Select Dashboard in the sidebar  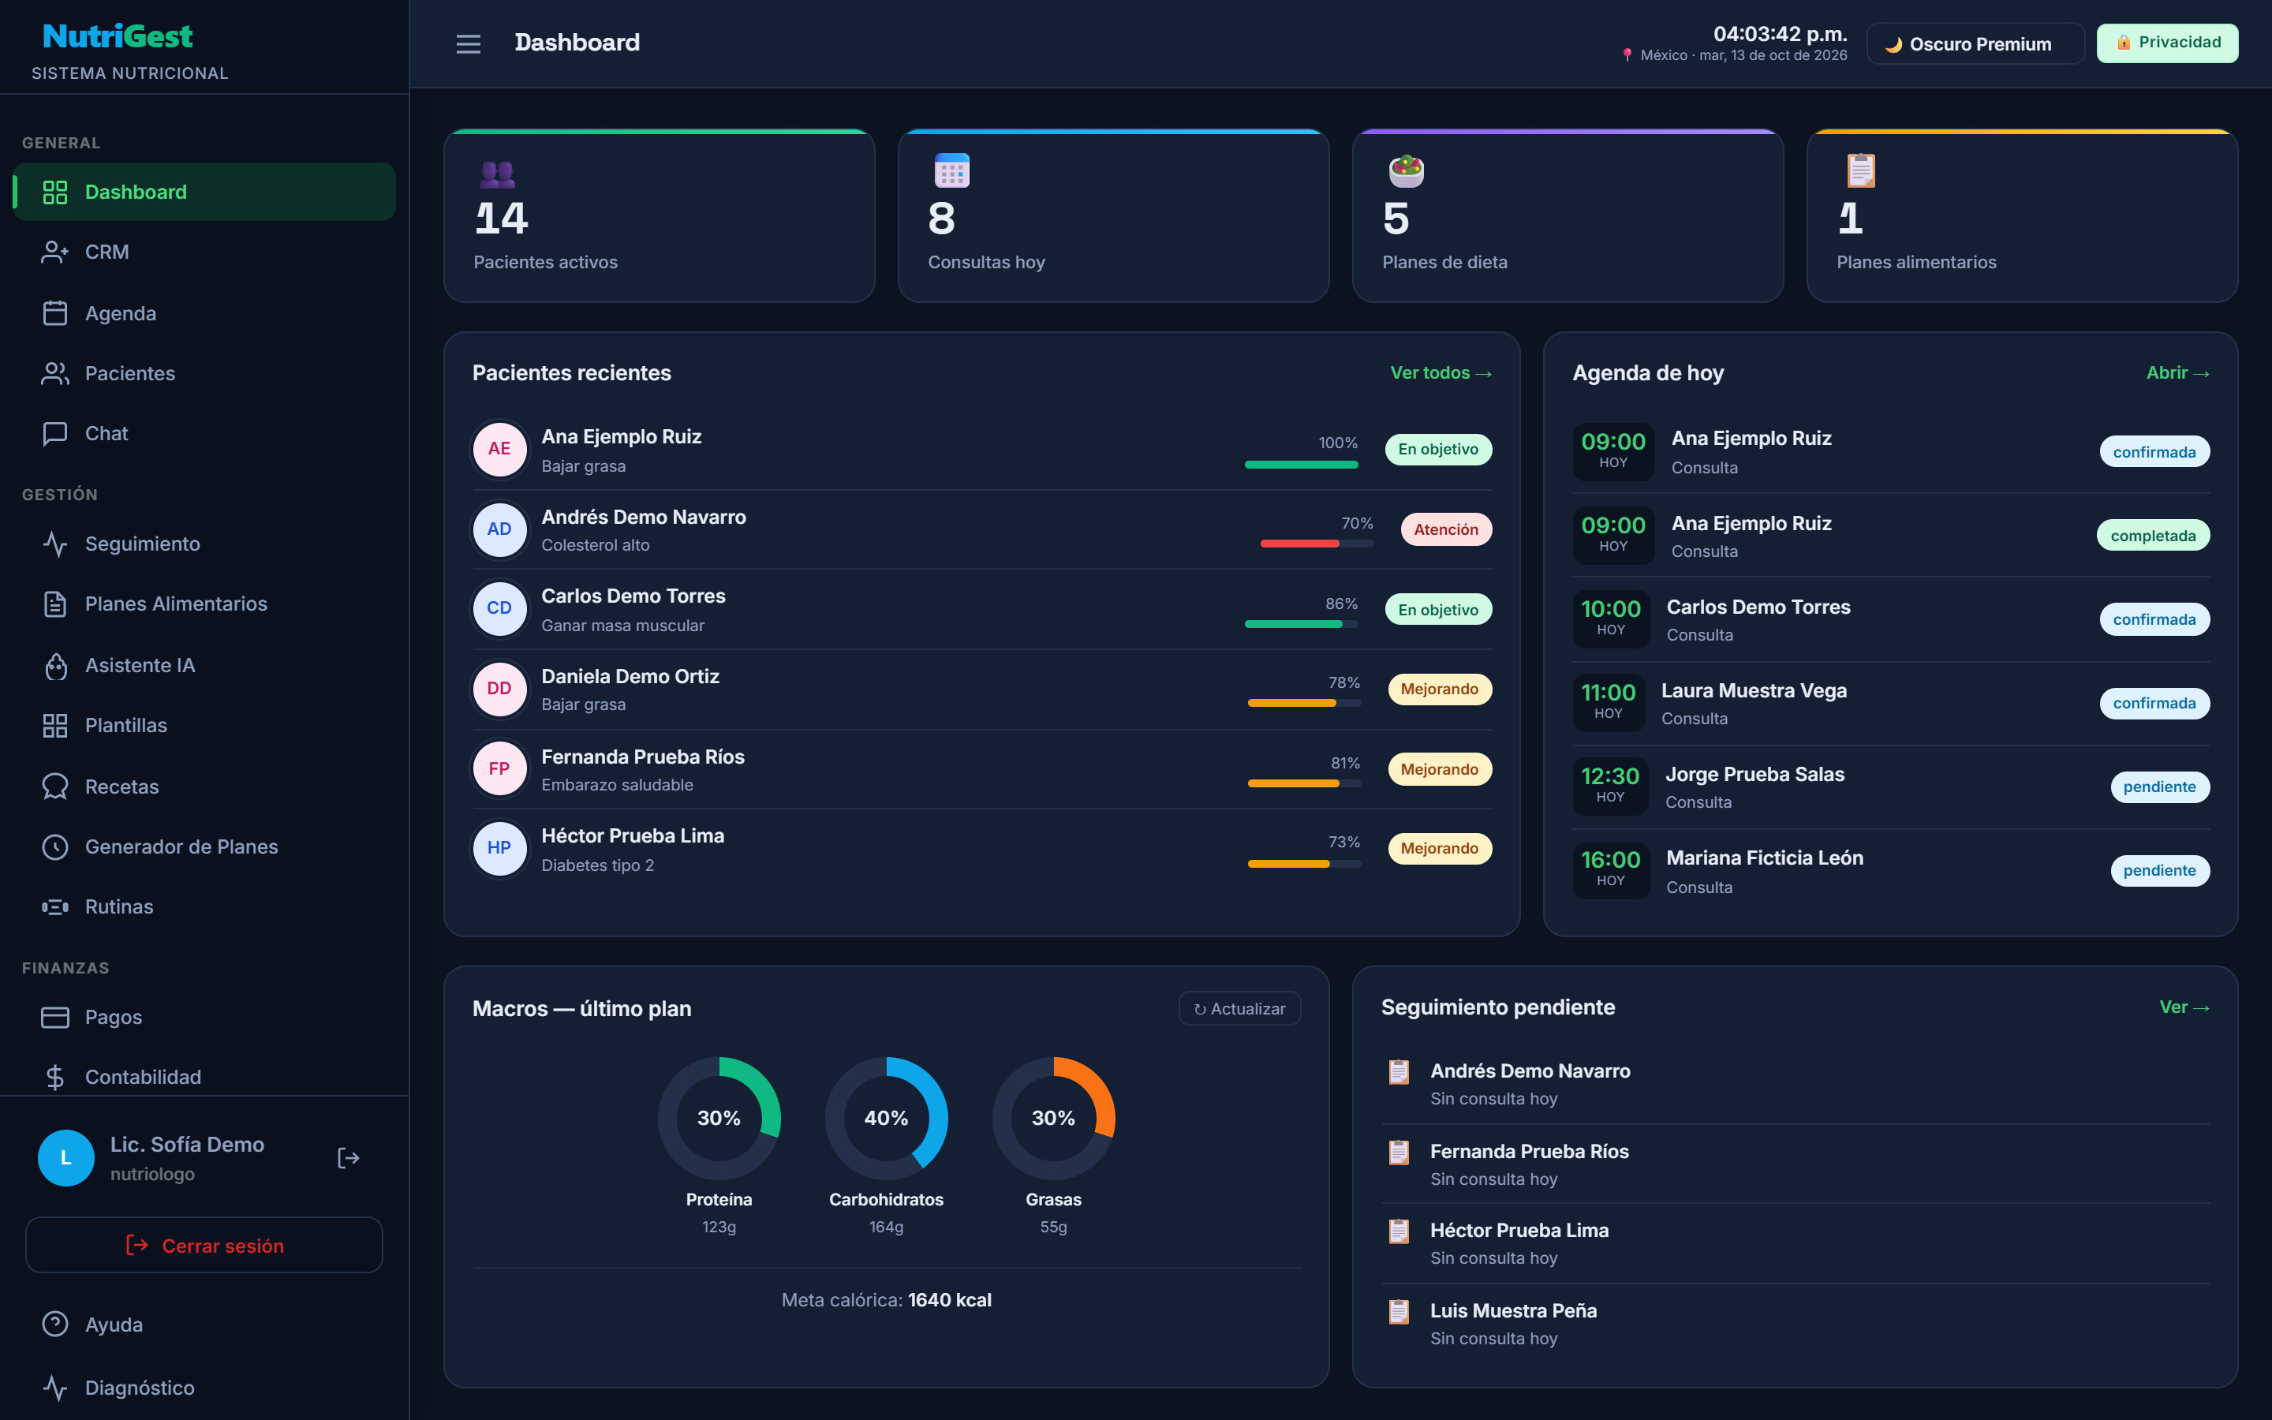[204, 192]
